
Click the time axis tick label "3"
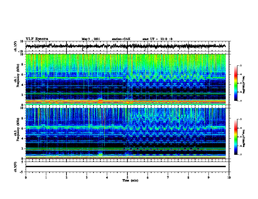pos(87,178)
